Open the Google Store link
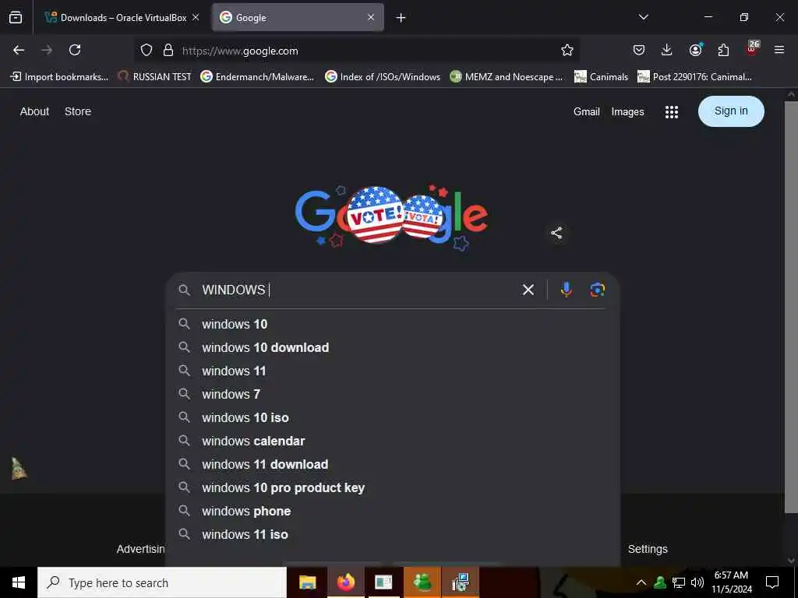This screenshot has height=598, width=798. point(78,111)
